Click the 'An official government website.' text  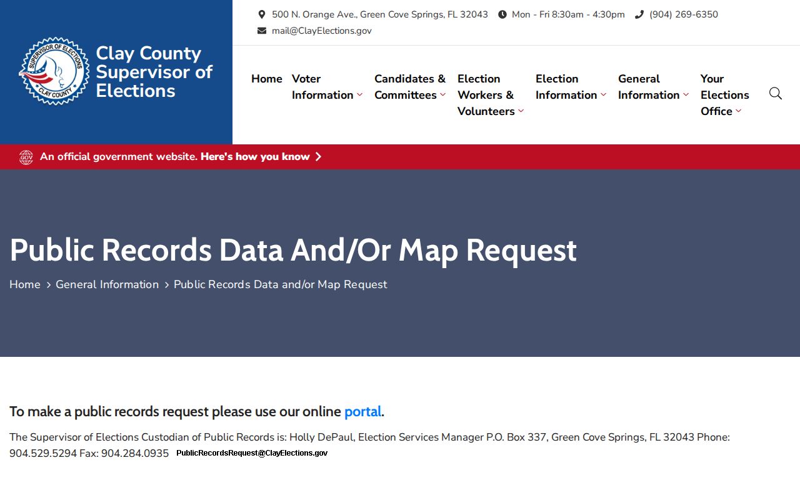coord(119,157)
